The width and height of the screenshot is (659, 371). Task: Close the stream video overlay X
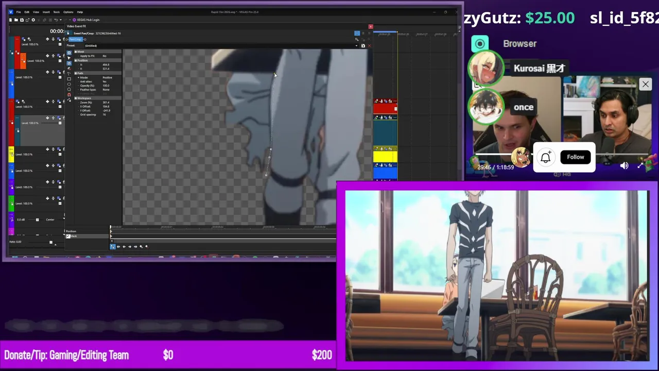point(645,84)
